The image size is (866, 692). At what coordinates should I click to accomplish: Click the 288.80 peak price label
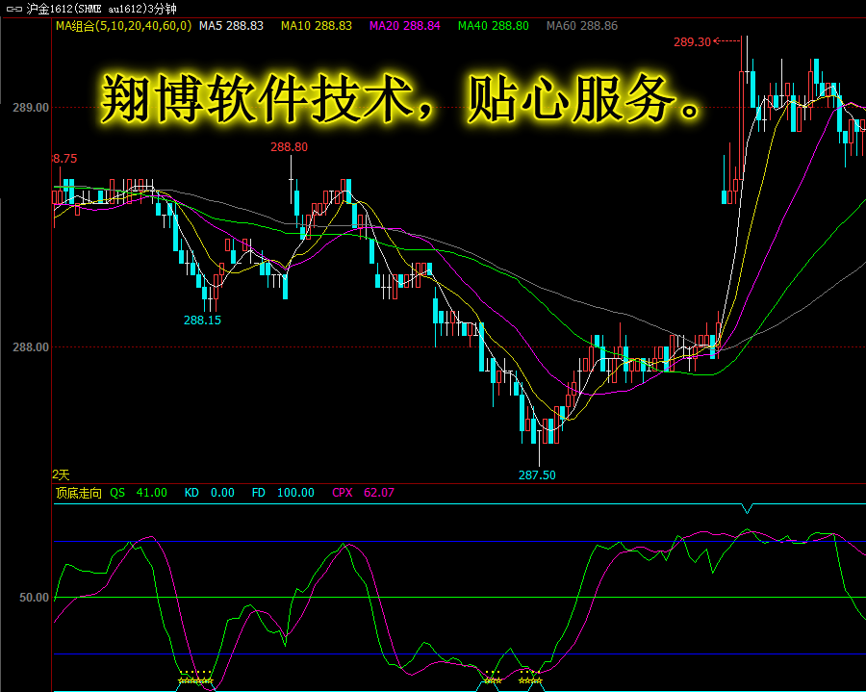click(x=289, y=147)
